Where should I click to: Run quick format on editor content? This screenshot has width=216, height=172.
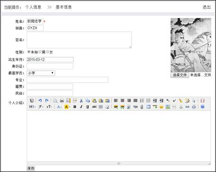coord(188,101)
